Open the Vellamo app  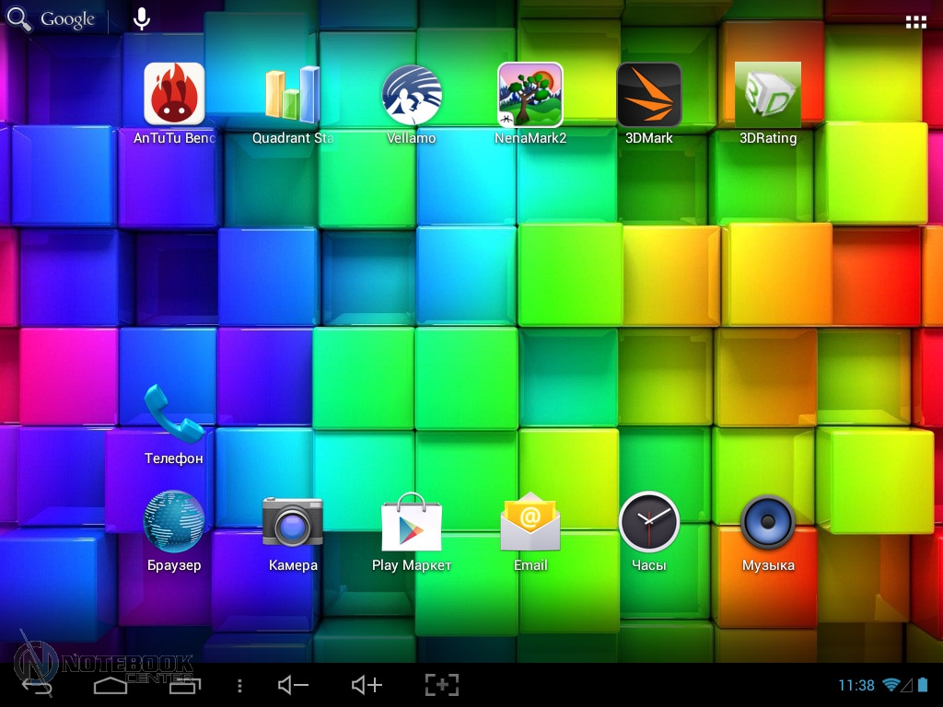pos(412,95)
